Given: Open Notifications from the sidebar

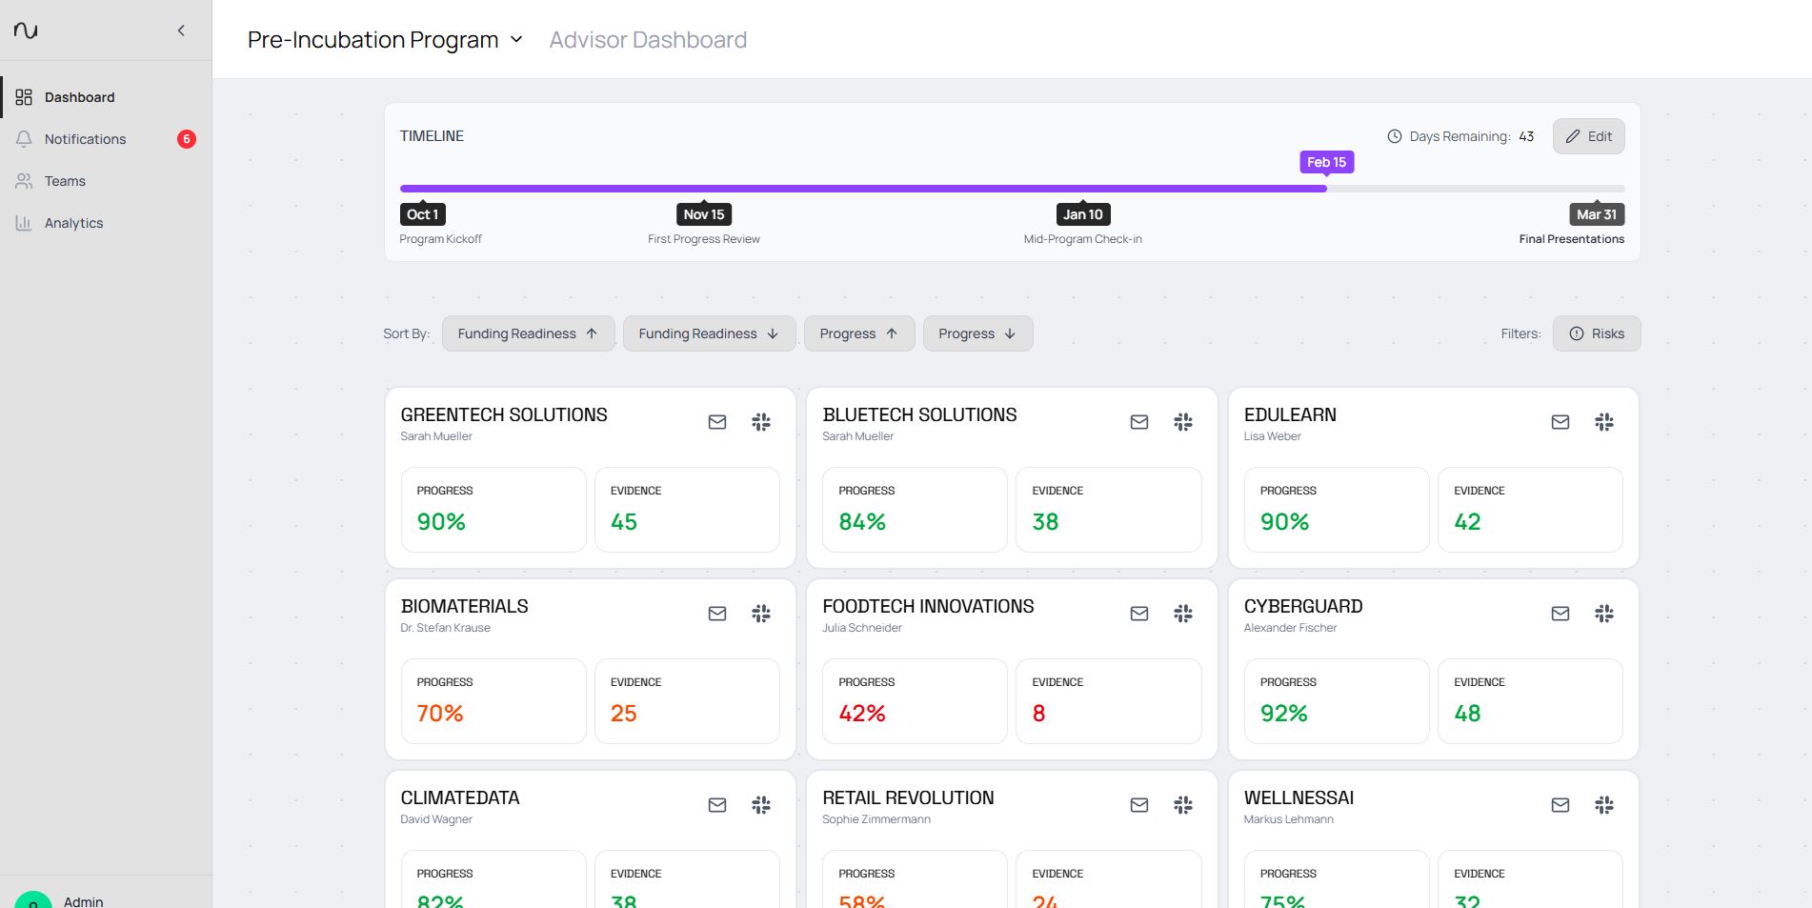Looking at the screenshot, I should click(84, 139).
